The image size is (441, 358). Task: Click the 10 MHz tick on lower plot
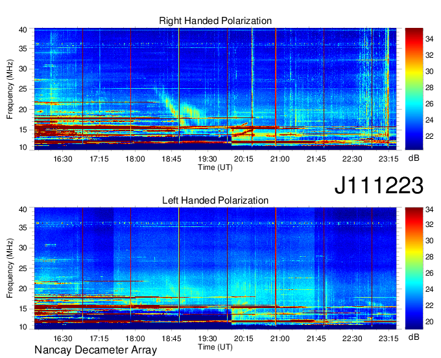pos(23,327)
